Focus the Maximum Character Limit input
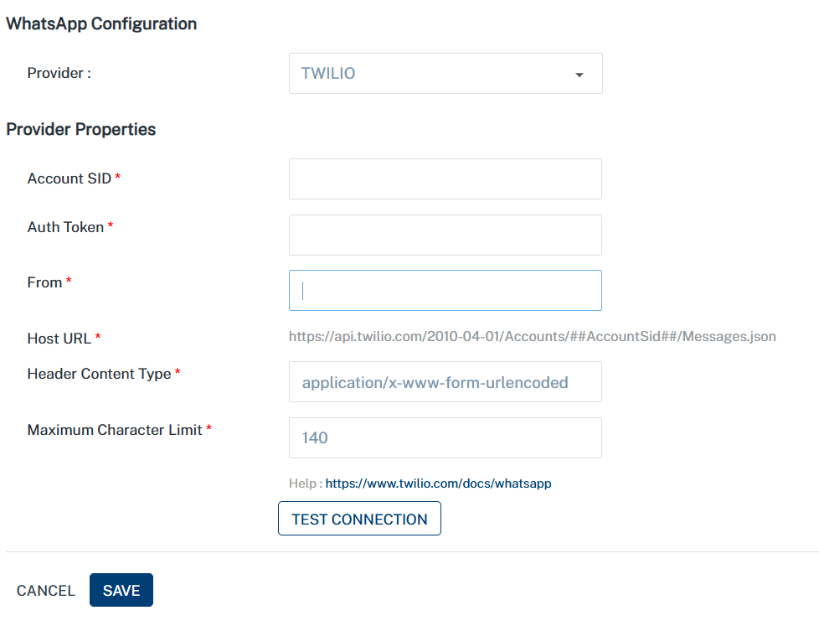 tap(445, 438)
